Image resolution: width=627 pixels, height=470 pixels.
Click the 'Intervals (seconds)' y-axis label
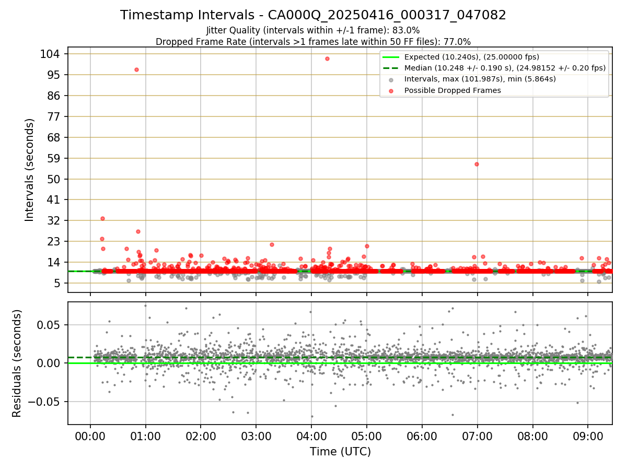click(30, 170)
